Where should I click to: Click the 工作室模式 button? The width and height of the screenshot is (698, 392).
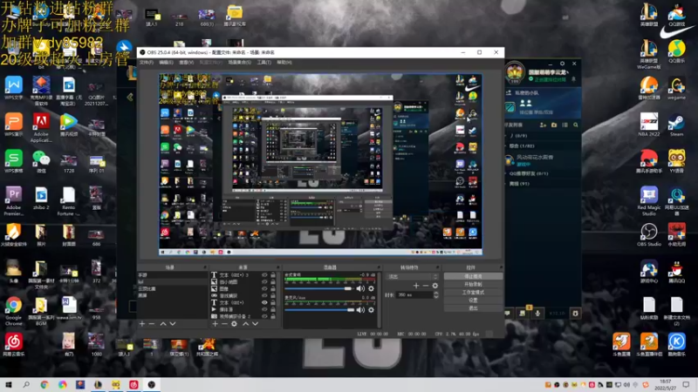pos(473,293)
